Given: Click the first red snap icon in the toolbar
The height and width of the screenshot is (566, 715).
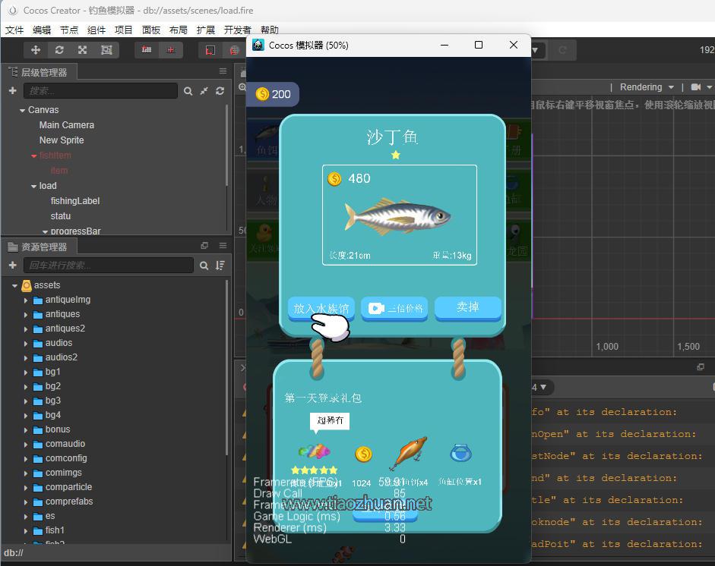Looking at the screenshot, I should tap(147, 49).
